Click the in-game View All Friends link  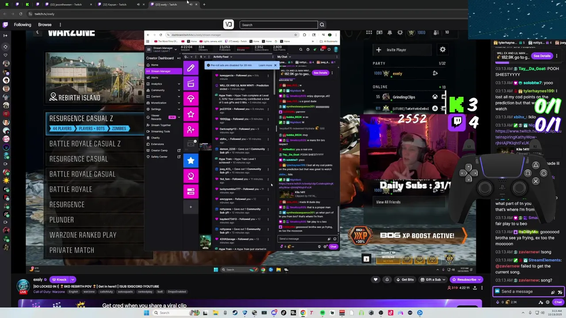point(388,202)
